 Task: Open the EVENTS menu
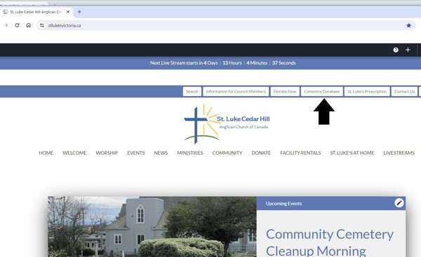136,153
